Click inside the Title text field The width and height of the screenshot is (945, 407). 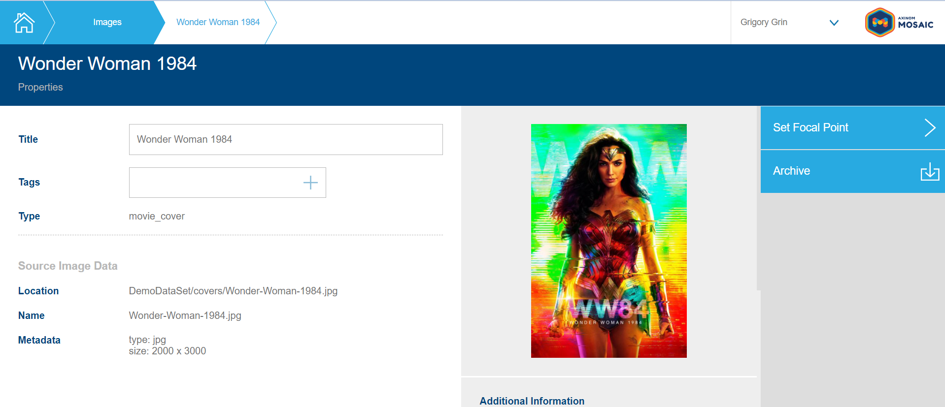click(286, 140)
